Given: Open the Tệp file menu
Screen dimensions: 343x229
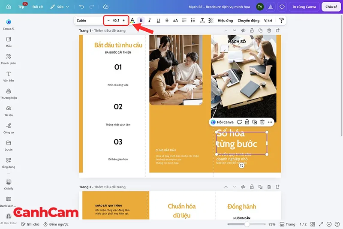Looking at the screenshot, I should (x=21, y=7).
